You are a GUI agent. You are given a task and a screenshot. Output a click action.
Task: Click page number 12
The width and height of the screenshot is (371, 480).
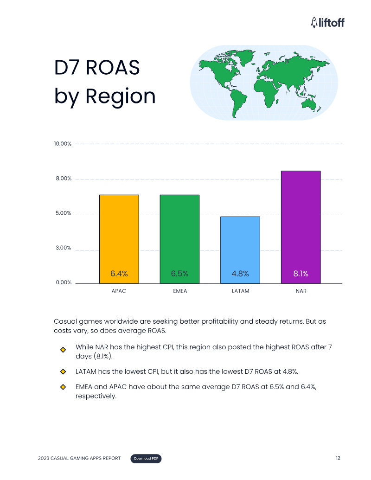[338, 458]
